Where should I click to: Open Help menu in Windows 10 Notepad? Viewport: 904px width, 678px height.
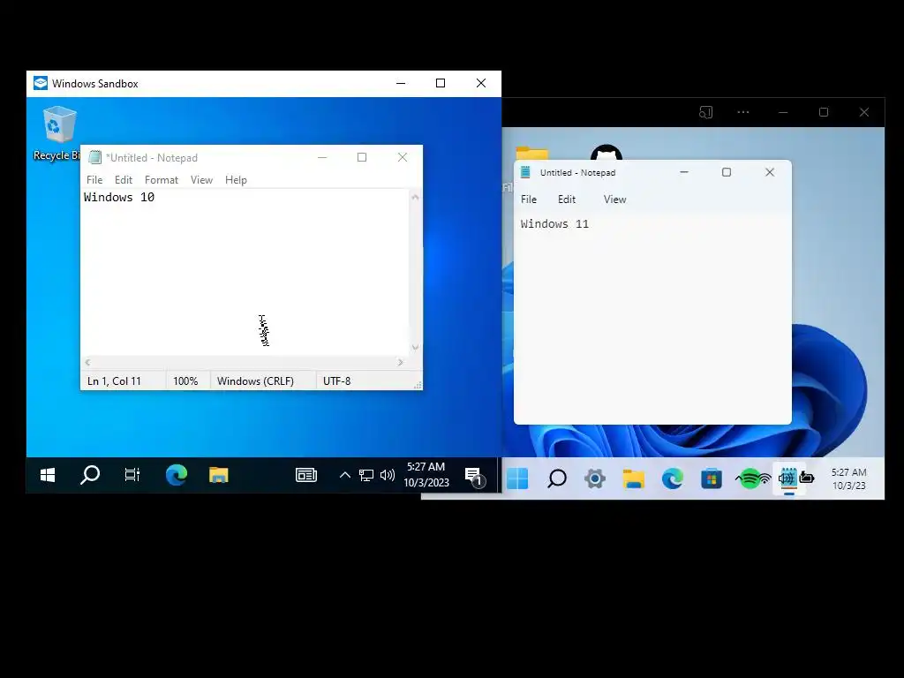(x=236, y=180)
